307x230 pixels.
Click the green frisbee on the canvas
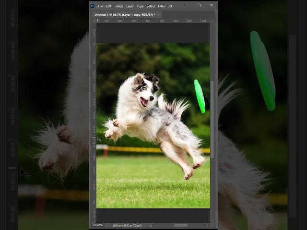coord(199,96)
